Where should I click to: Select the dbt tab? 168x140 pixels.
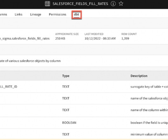tap(76, 15)
